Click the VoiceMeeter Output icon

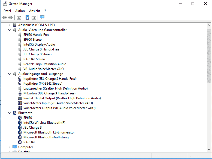coord(20,108)
